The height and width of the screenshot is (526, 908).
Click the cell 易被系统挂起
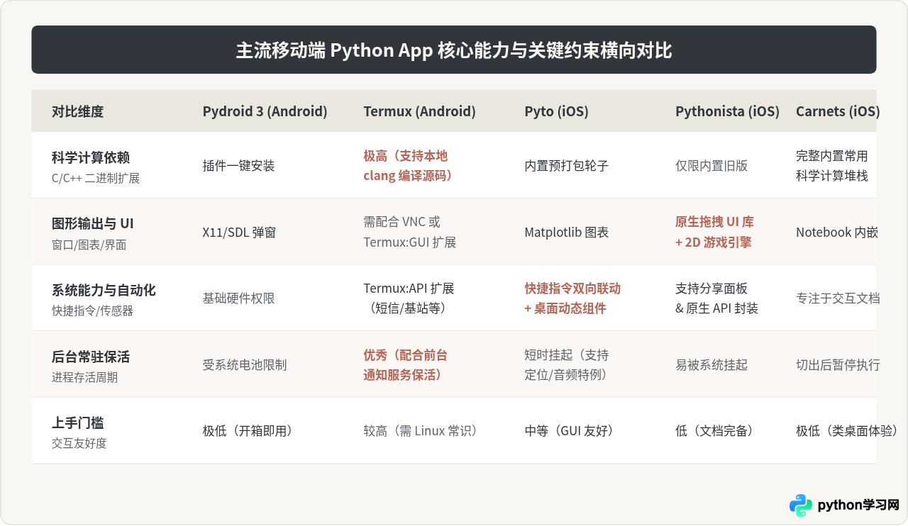[712, 365]
